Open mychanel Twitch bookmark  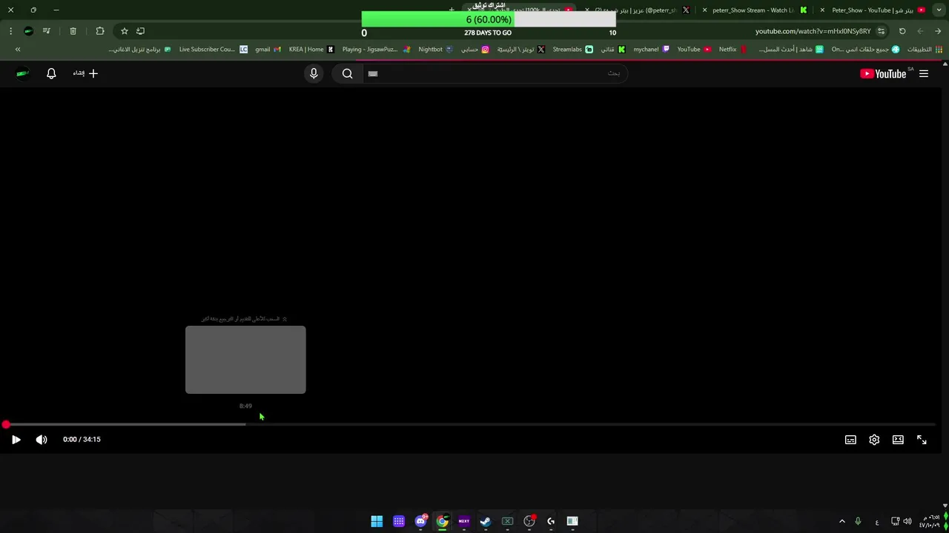(x=651, y=50)
